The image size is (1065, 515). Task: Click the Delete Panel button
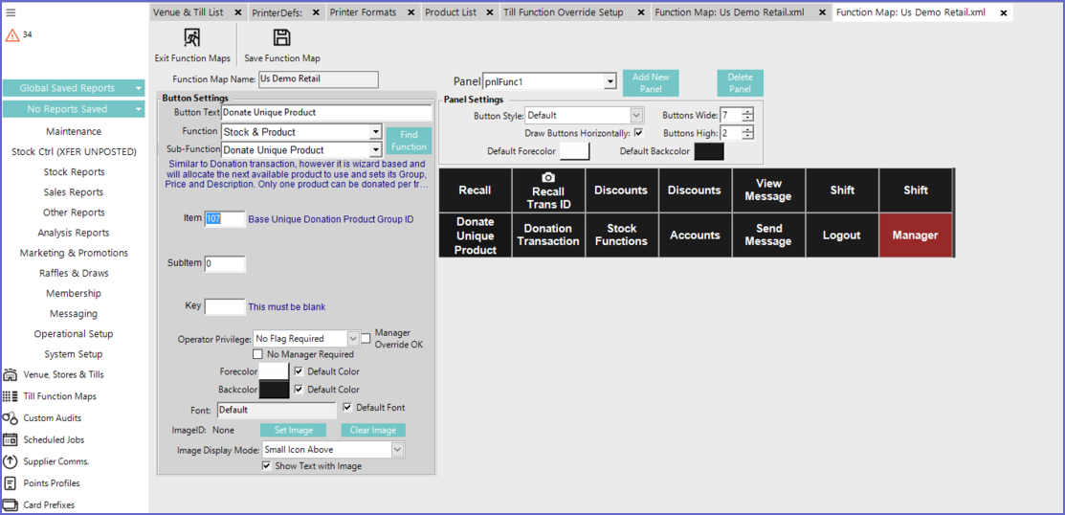pyautogui.click(x=741, y=83)
